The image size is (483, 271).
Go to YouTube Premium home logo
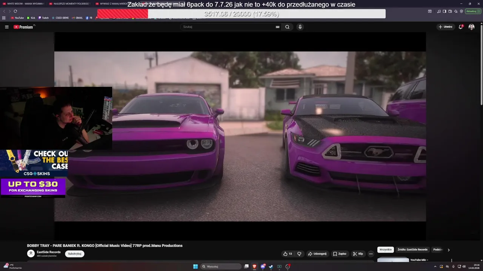pyautogui.click(x=23, y=27)
